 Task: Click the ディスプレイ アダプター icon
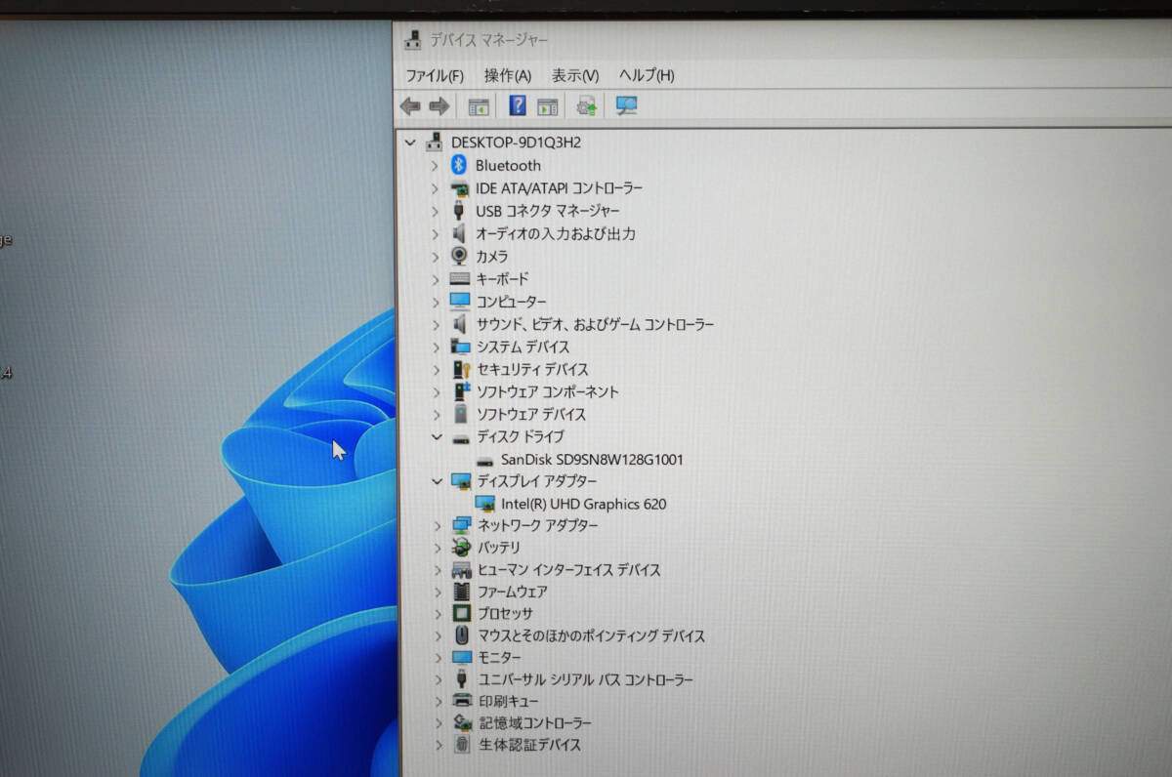461,481
